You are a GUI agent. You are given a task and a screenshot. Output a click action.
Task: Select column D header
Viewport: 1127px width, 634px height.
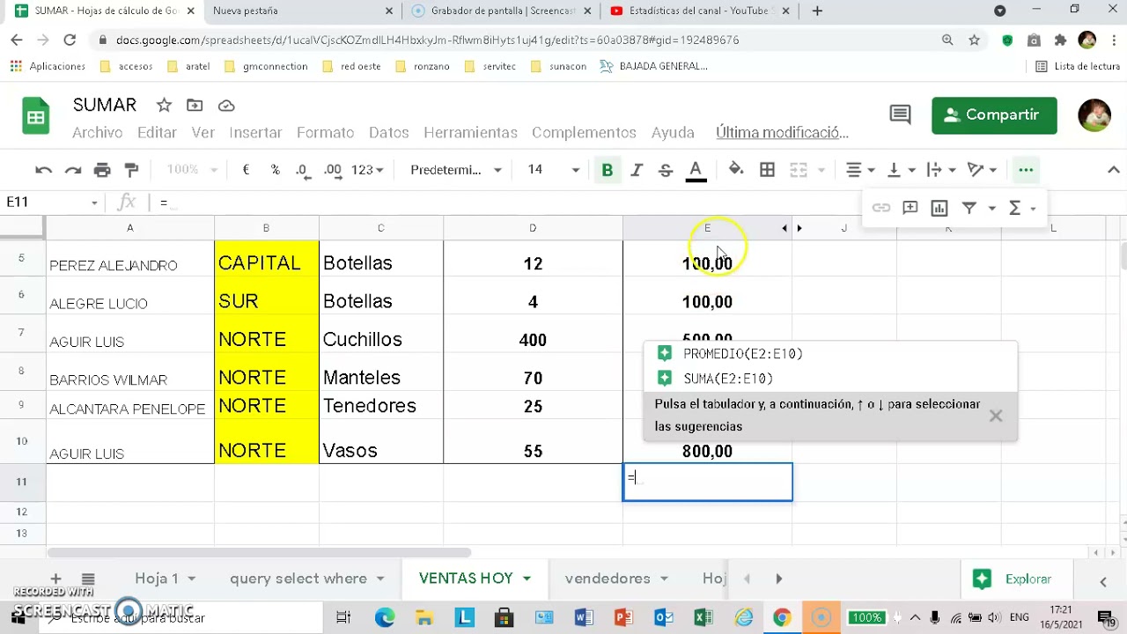click(x=533, y=228)
